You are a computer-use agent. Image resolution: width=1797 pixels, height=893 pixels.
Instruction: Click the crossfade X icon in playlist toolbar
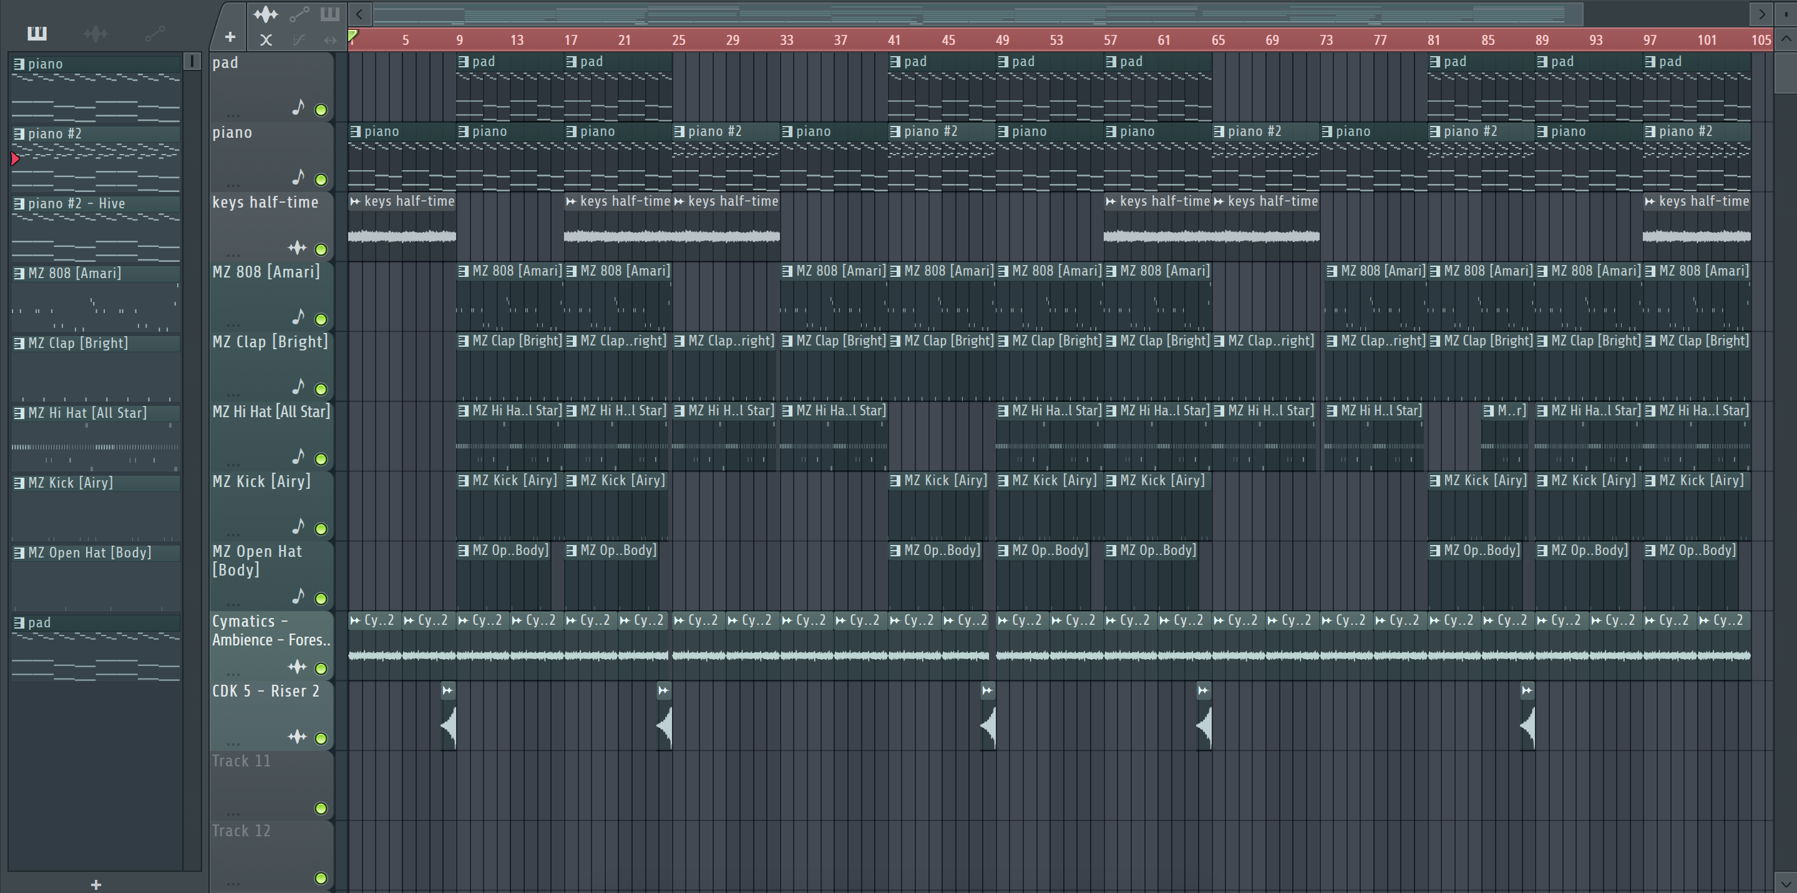pyautogui.click(x=266, y=40)
